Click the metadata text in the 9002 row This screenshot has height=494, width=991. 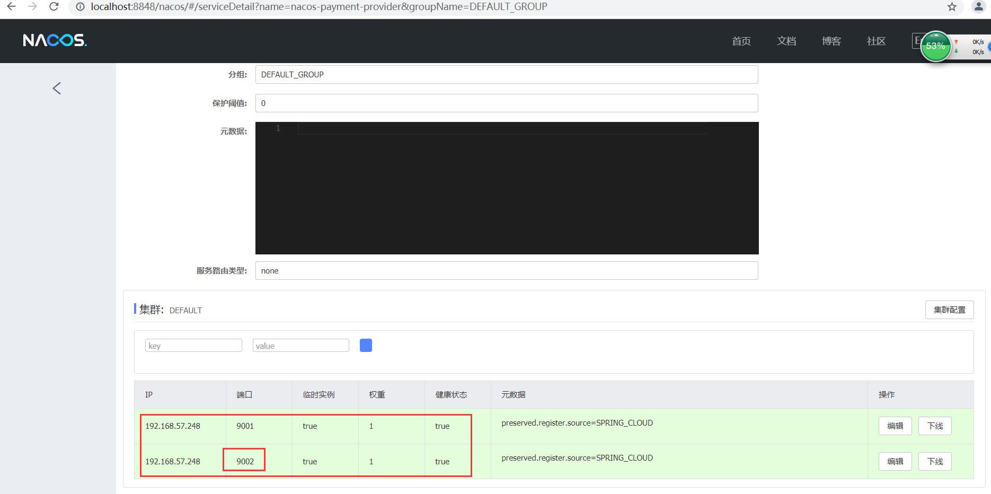click(577, 458)
